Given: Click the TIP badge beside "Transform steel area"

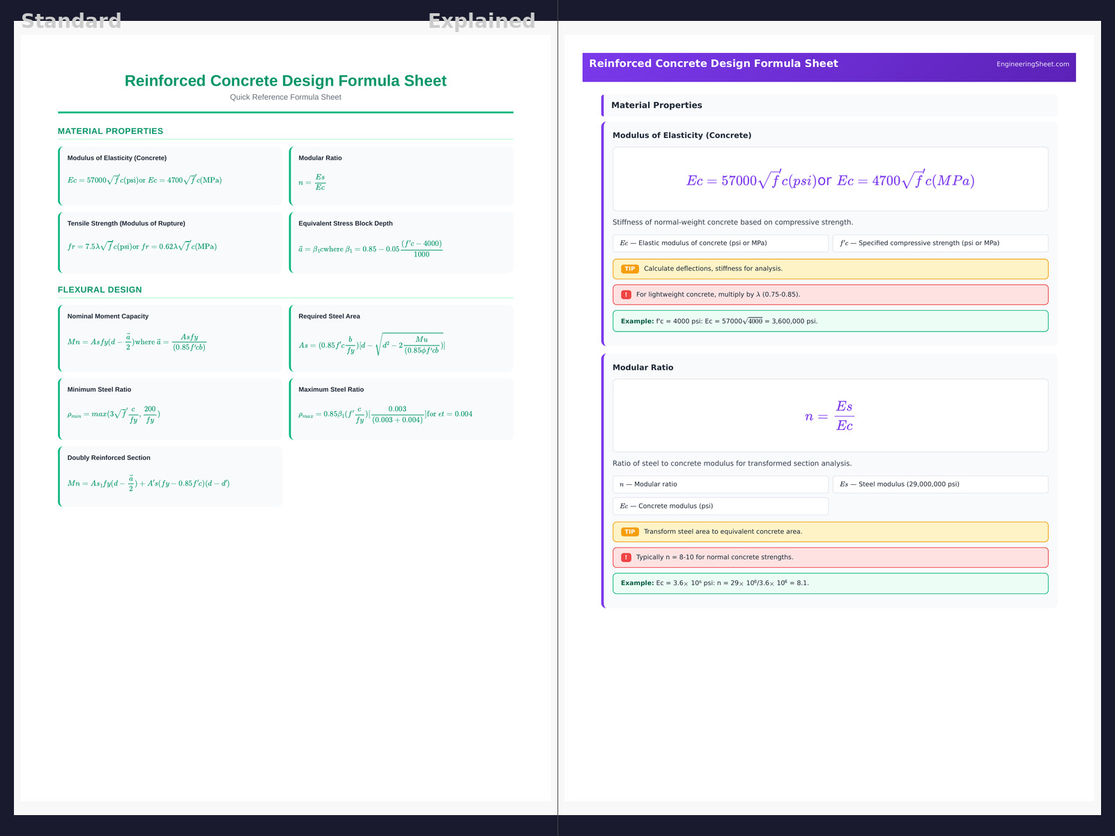Looking at the screenshot, I should coord(629,532).
